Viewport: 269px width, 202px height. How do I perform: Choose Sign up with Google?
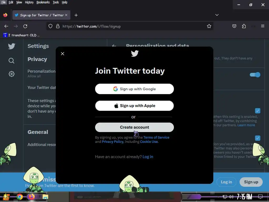(x=134, y=89)
